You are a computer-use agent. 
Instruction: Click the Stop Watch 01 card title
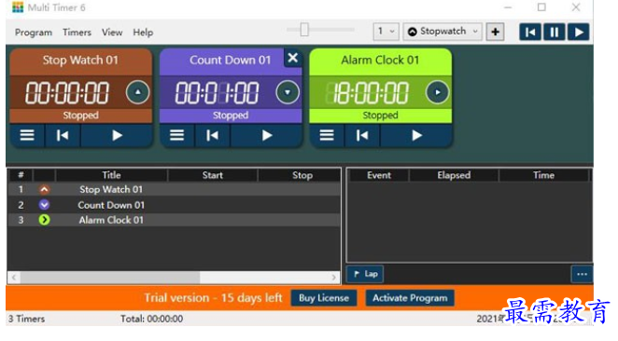click(80, 61)
